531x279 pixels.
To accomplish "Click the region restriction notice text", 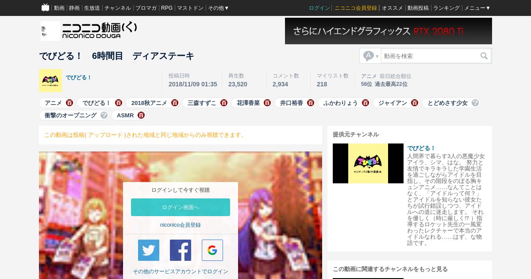I will click(145, 135).
